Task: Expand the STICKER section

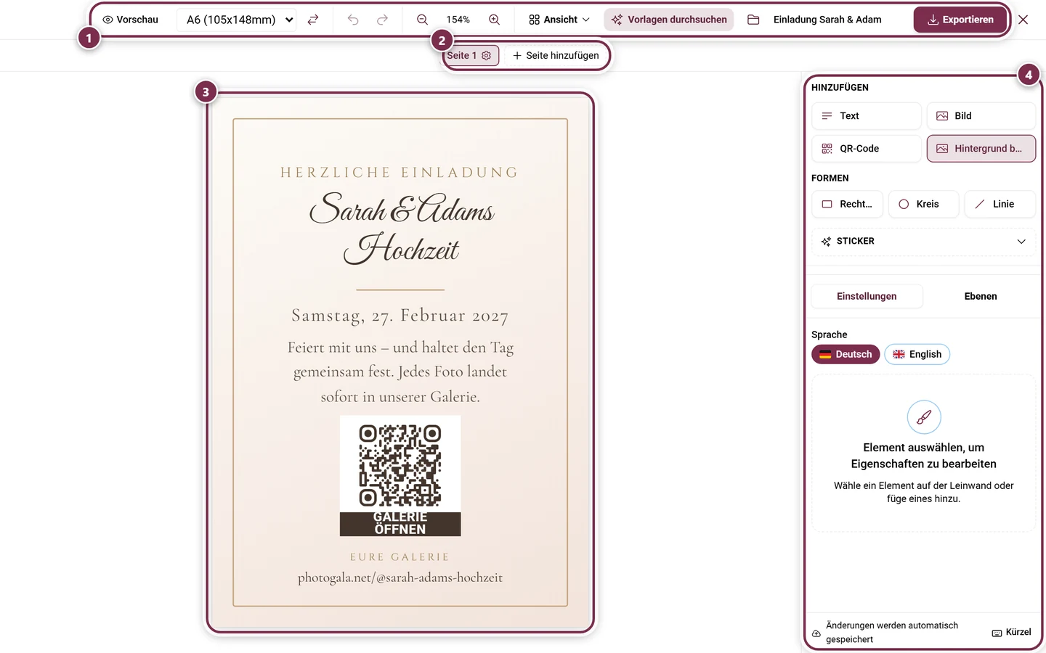Action: point(923,242)
